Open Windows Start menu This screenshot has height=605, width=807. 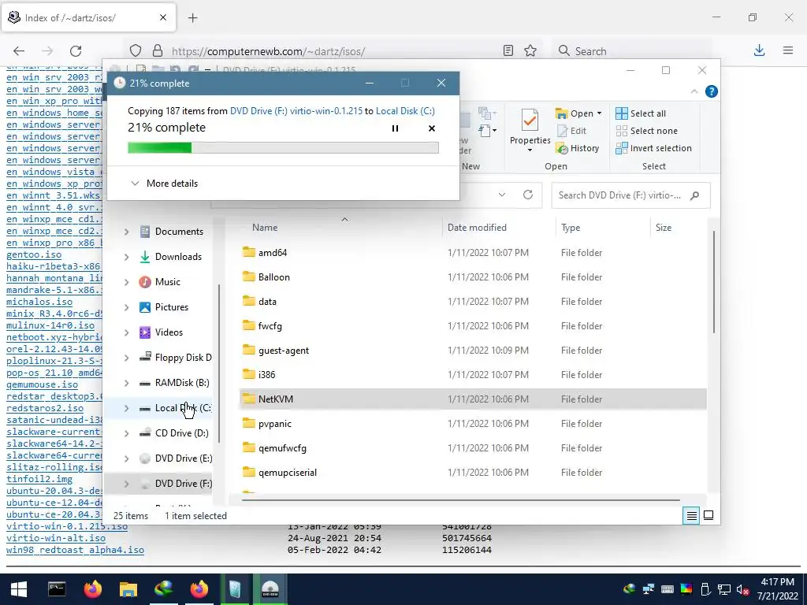coord(19,589)
